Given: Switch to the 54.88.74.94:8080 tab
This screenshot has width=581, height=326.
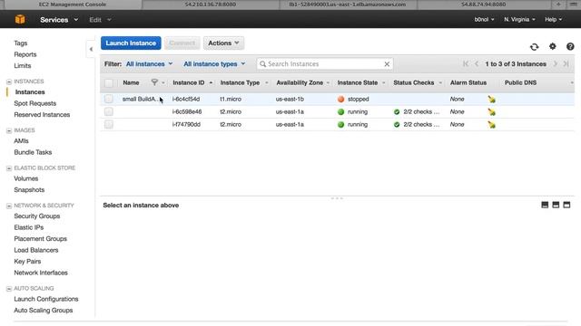Looking at the screenshot, I should (484, 5).
